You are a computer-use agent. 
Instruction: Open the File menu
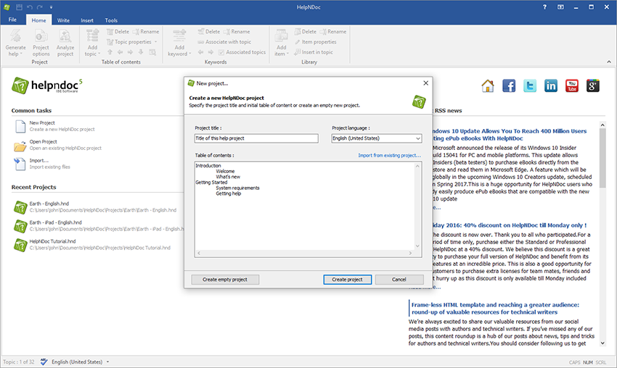[x=12, y=20]
